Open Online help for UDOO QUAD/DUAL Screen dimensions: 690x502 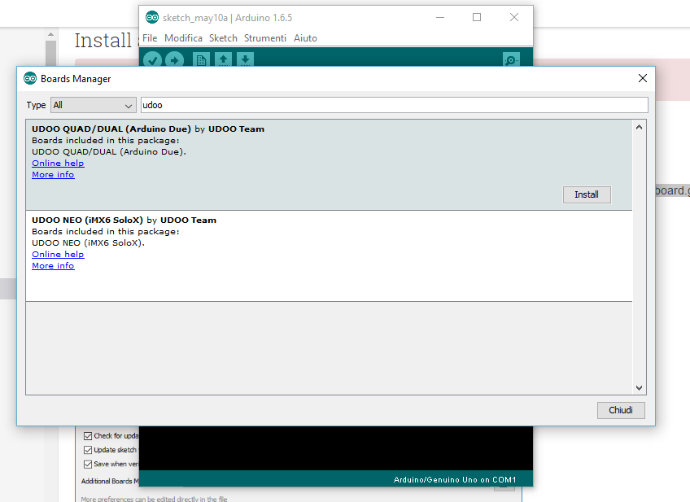(58, 164)
